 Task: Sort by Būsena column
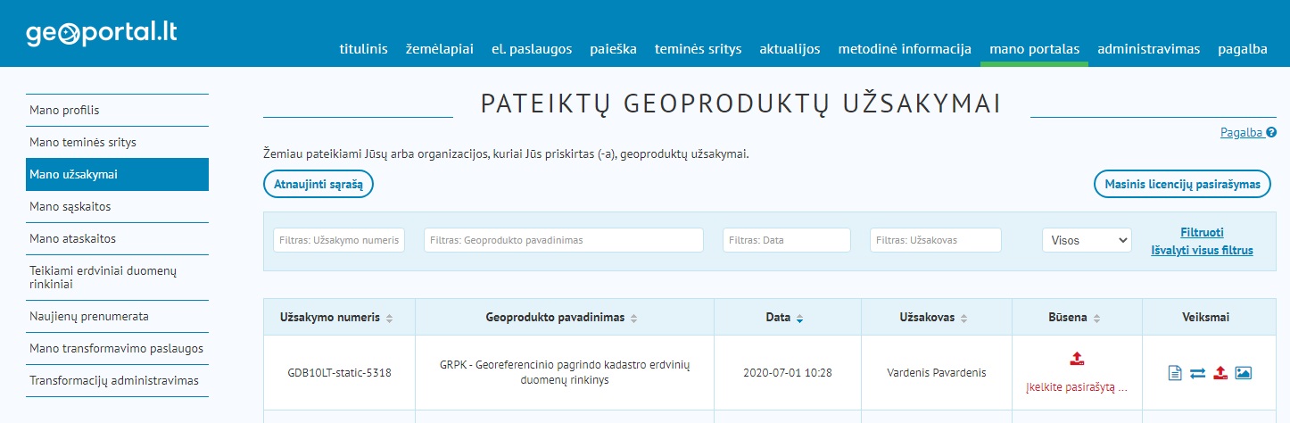pos(1097,318)
